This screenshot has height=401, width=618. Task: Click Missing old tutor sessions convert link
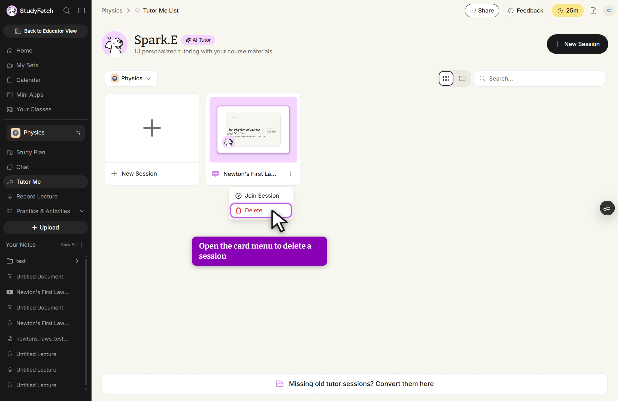pos(355,384)
